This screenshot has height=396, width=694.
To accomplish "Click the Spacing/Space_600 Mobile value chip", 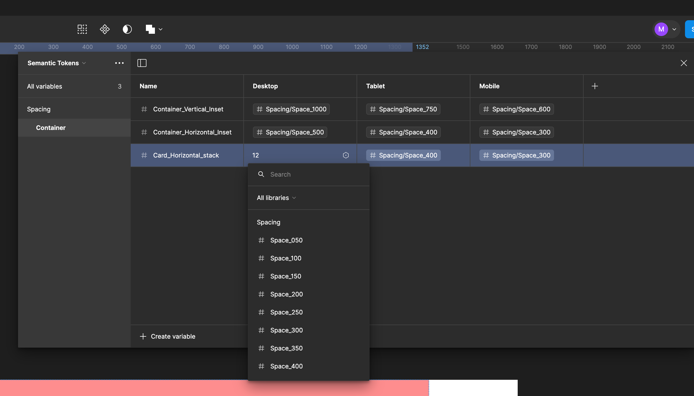I will [517, 109].
